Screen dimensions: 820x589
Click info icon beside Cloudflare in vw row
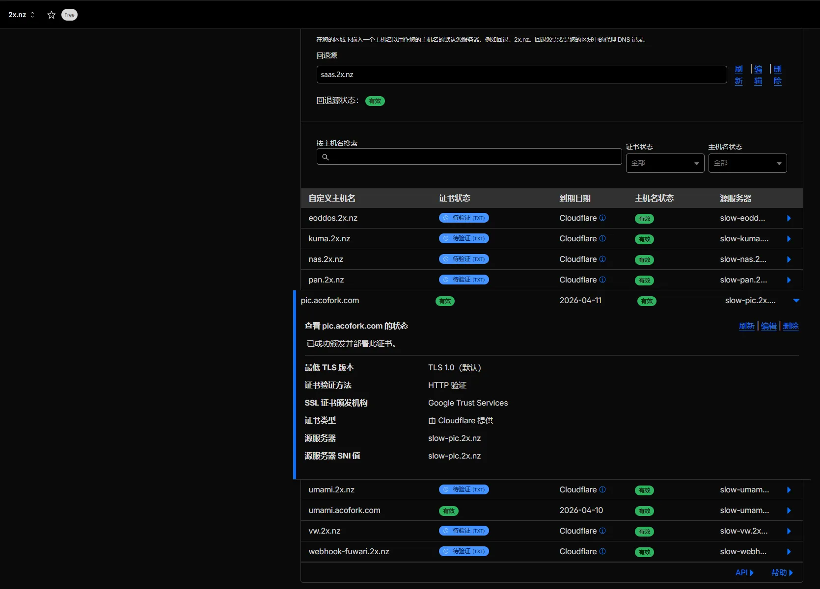point(602,531)
